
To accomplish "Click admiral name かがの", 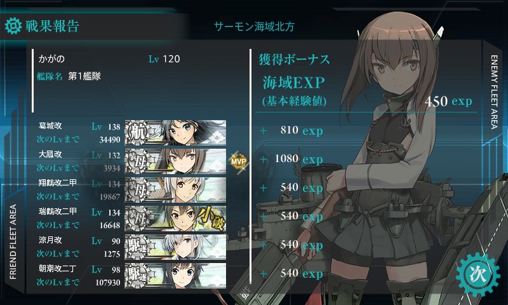I will [51, 59].
